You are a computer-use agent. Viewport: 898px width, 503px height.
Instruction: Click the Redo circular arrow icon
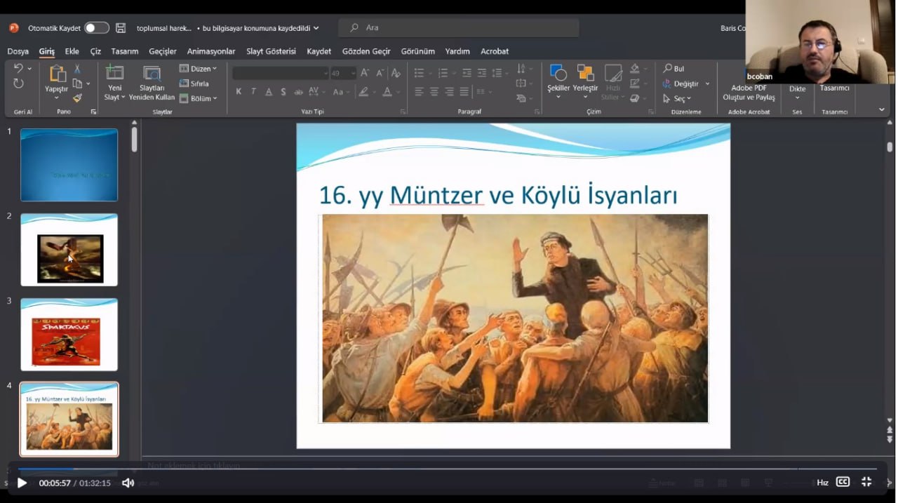point(18,83)
